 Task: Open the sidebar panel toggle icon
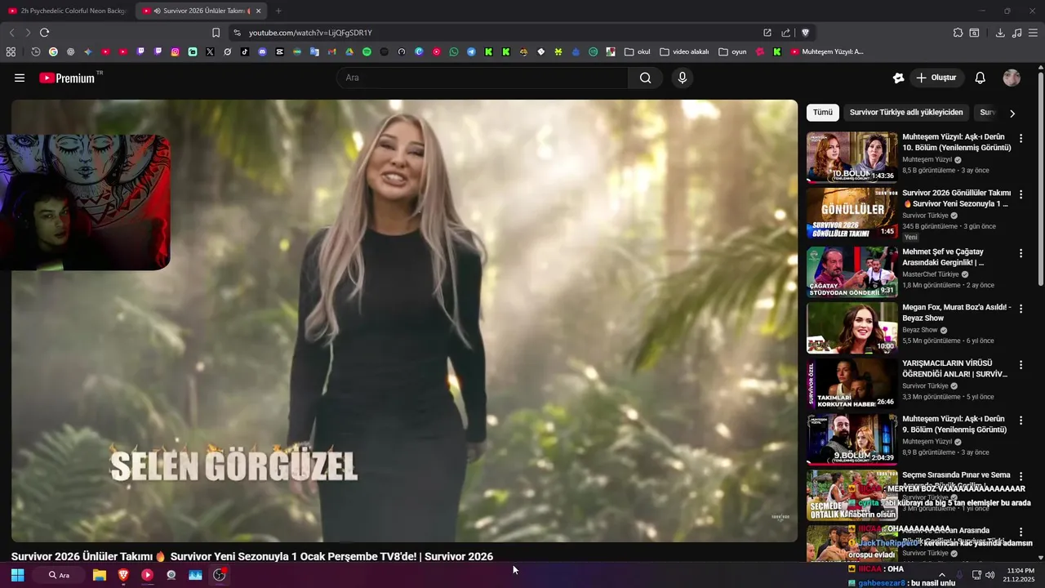click(x=974, y=33)
